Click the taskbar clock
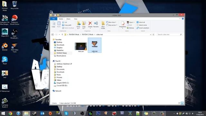This screenshot has height=116, width=206. [200, 113]
